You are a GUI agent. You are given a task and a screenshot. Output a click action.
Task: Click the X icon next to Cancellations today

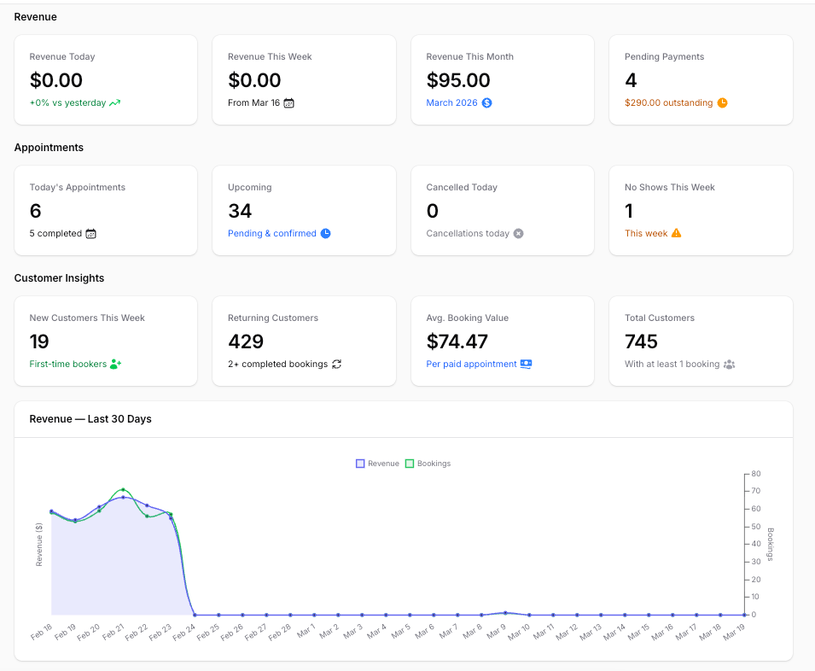pos(518,231)
